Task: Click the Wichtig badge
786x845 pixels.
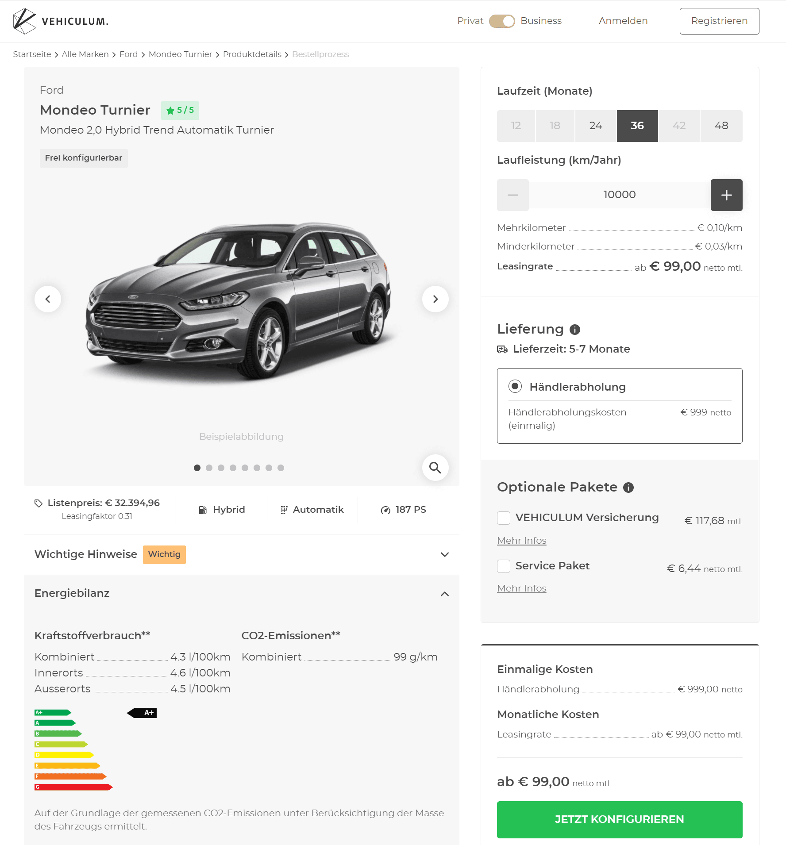Action: coord(164,555)
